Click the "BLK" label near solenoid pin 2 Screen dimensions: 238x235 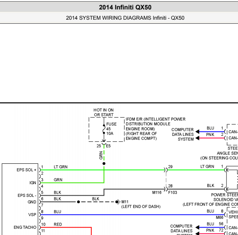(x=210, y=185)
